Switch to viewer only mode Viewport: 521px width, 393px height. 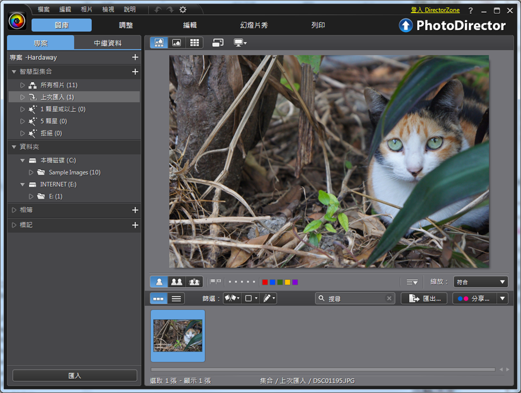(x=176, y=42)
